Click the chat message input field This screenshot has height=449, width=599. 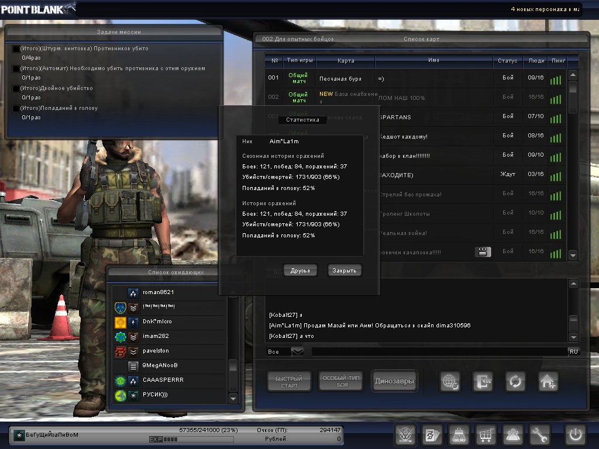(x=439, y=351)
